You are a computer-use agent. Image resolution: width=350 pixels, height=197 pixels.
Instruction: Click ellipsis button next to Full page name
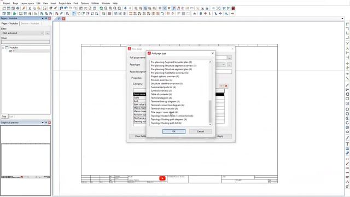coord(229,57)
